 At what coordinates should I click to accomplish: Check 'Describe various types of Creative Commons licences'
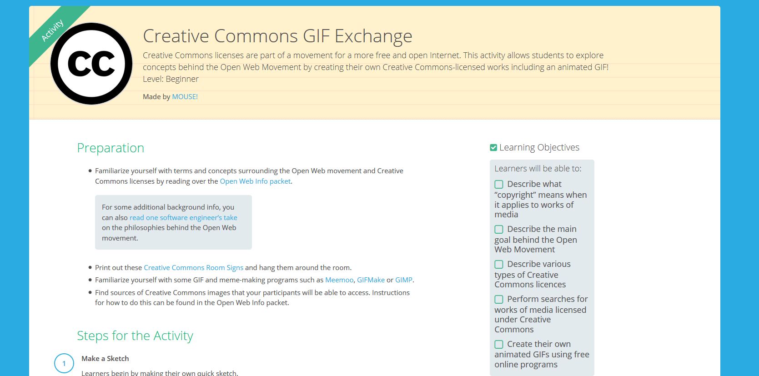point(499,264)
